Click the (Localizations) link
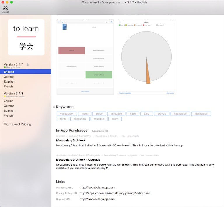The height and width of the screenshot is (207, 224). click(x=100, y=131)
